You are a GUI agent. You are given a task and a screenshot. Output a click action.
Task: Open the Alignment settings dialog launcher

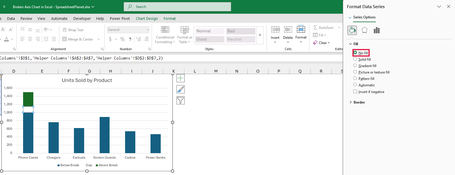tap(102, 49)
